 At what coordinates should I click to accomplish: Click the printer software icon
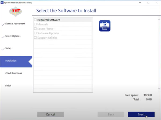(105, 26)
